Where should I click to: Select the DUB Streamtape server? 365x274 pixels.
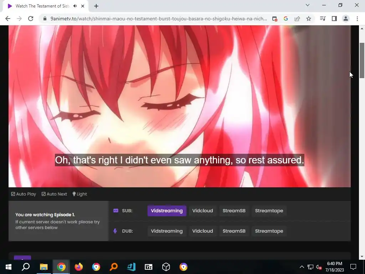[x=269, y=231]
